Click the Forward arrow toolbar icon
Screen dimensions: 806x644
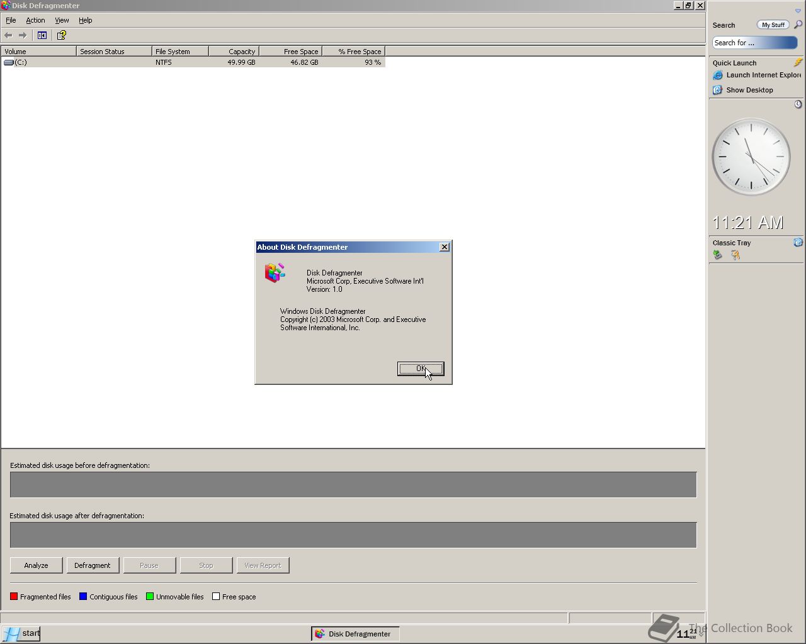tap(23, 35)
